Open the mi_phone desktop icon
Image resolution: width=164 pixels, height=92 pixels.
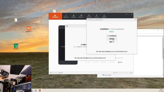(x=29, y=29)
